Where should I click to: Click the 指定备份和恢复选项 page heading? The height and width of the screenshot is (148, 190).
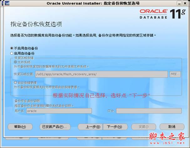pyautogui.click(x=36, y=24)
